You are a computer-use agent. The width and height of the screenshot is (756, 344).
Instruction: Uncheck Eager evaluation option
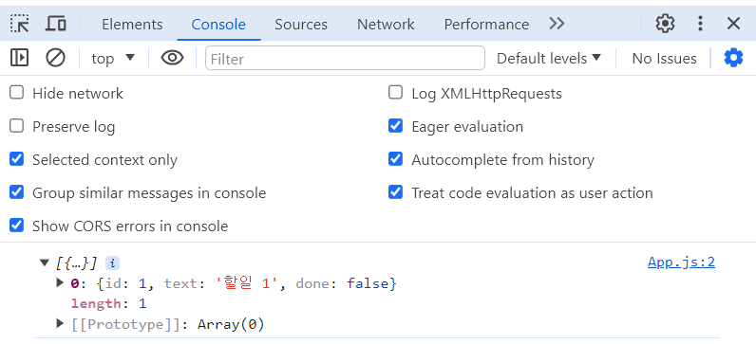[x=395, y=127]
